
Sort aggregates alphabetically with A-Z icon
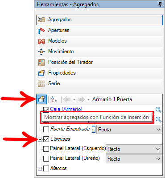54,99
